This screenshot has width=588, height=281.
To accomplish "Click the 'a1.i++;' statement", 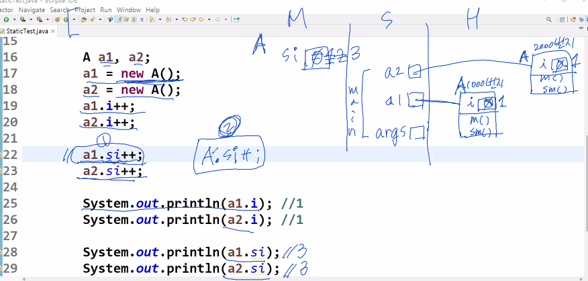I will click(x=109, y=106).
